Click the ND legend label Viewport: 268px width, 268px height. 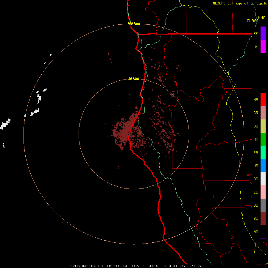click(255, 232)
